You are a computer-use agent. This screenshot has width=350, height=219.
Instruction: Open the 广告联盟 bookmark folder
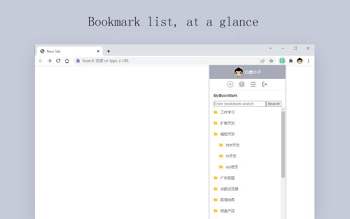tap(227, 178)
